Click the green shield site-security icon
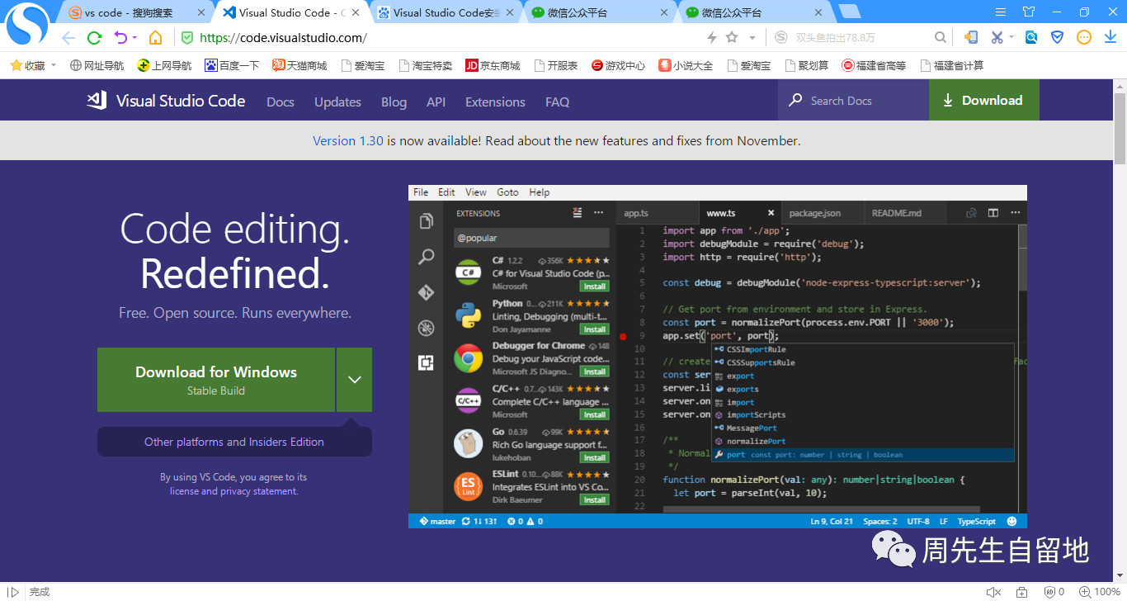Screen dimensions: 1127x601 coord(187,38)
